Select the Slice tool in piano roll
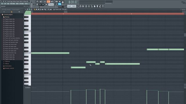Image resolution: width=186 pixels, height=104 pixels. [45, 10]
